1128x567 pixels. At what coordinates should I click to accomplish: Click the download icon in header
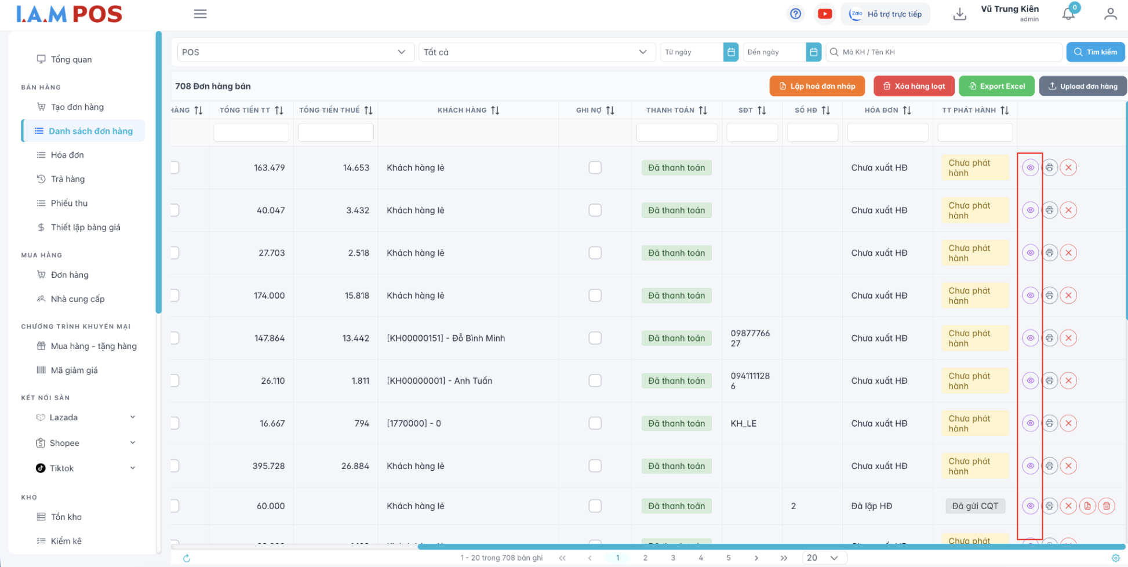tap(959, 14)
